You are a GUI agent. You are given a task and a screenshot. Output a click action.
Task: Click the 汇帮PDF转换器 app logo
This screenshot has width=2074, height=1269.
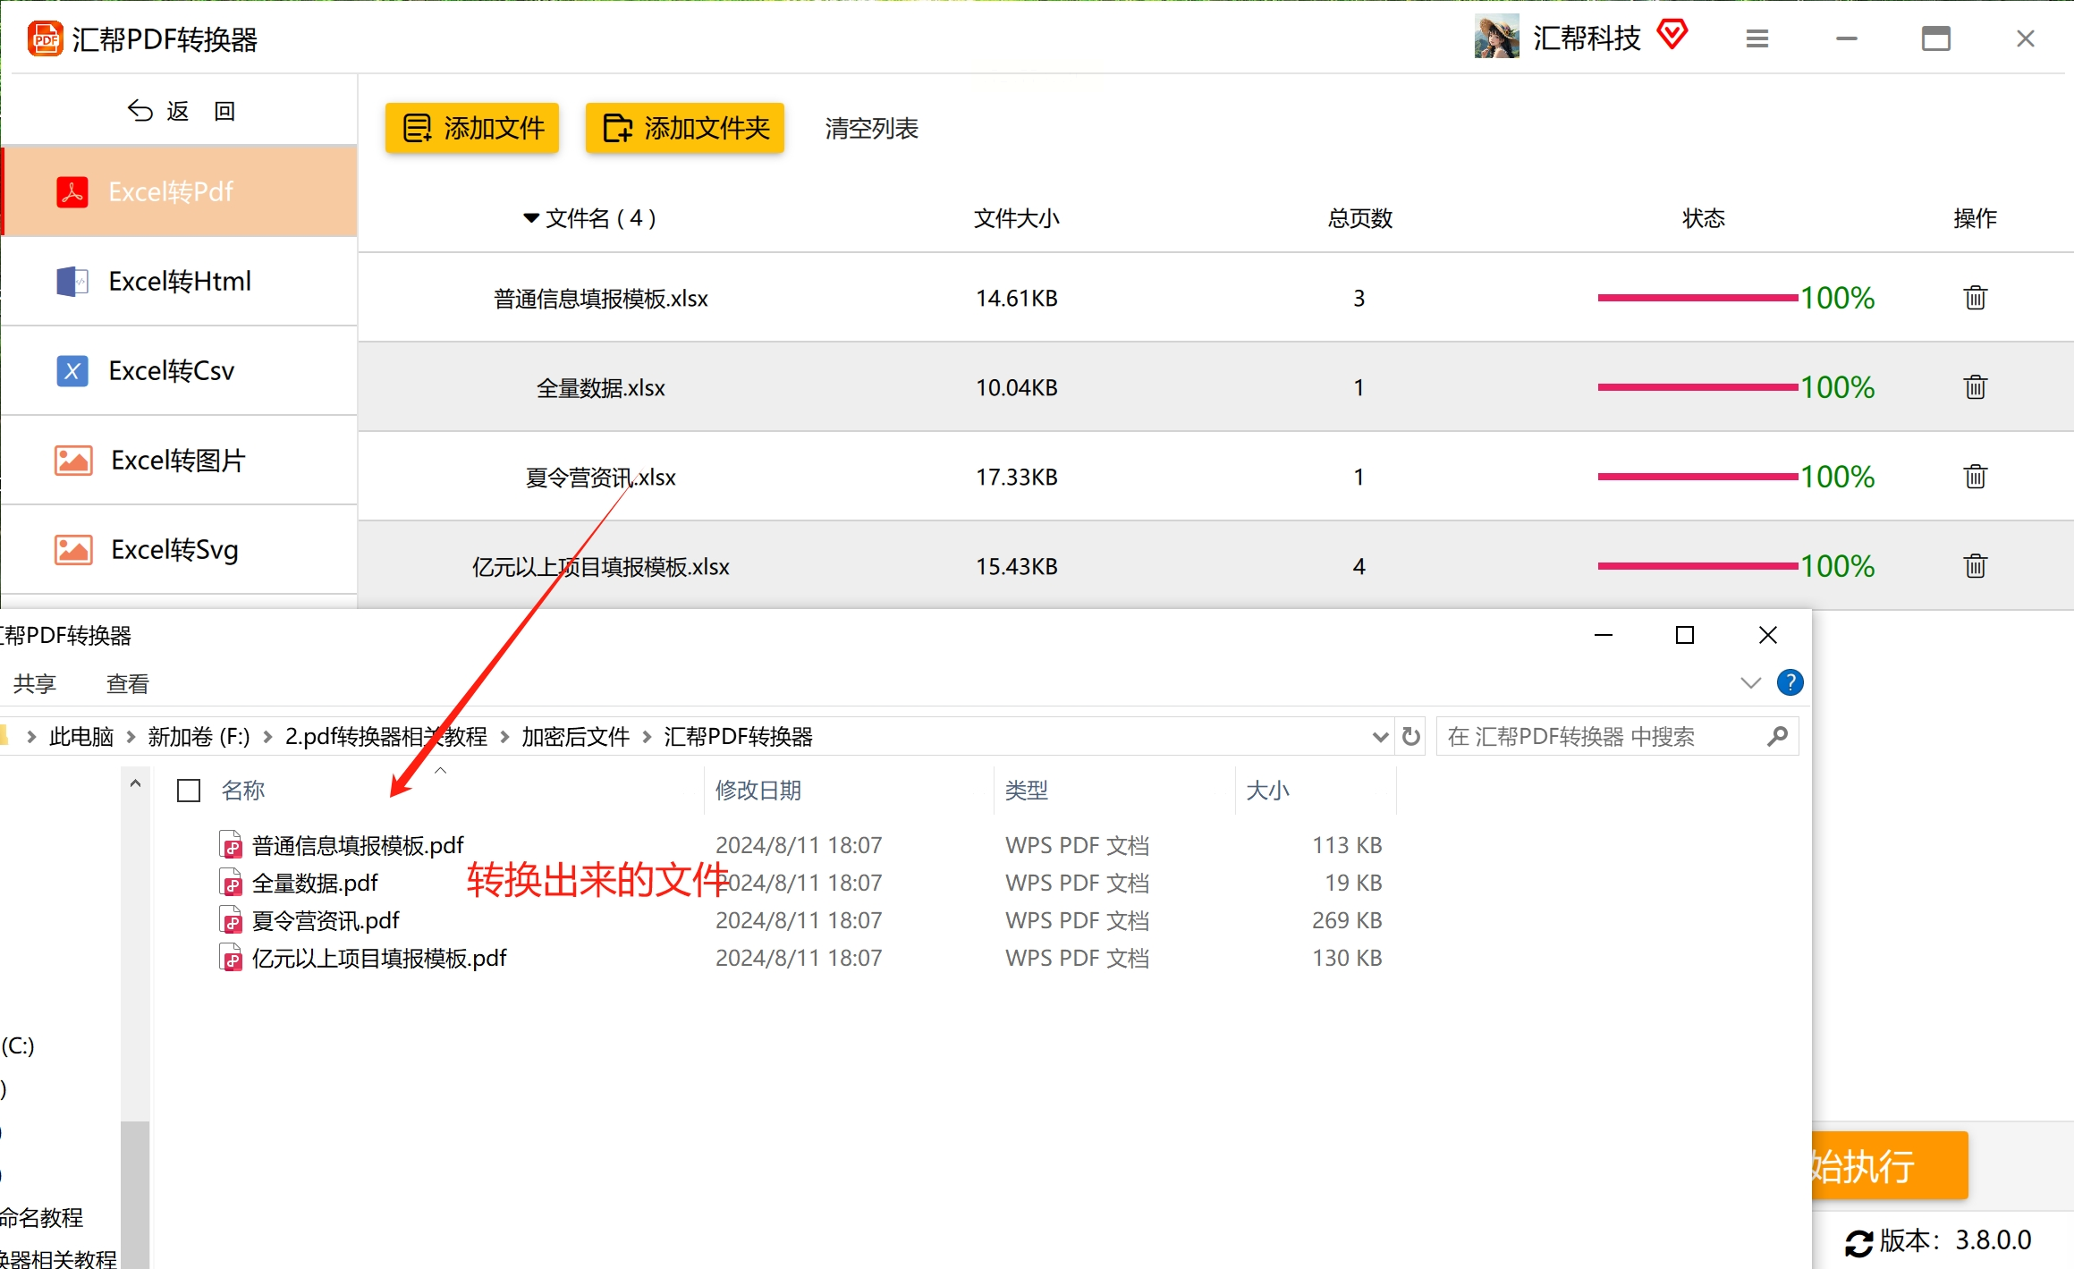pos(46,38)
